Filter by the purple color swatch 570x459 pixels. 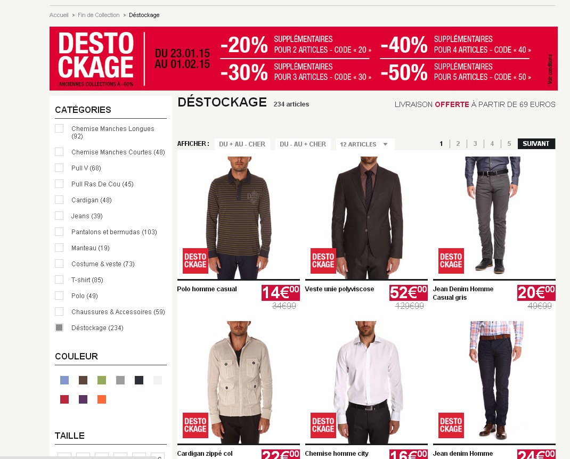(x=83, y=399)
